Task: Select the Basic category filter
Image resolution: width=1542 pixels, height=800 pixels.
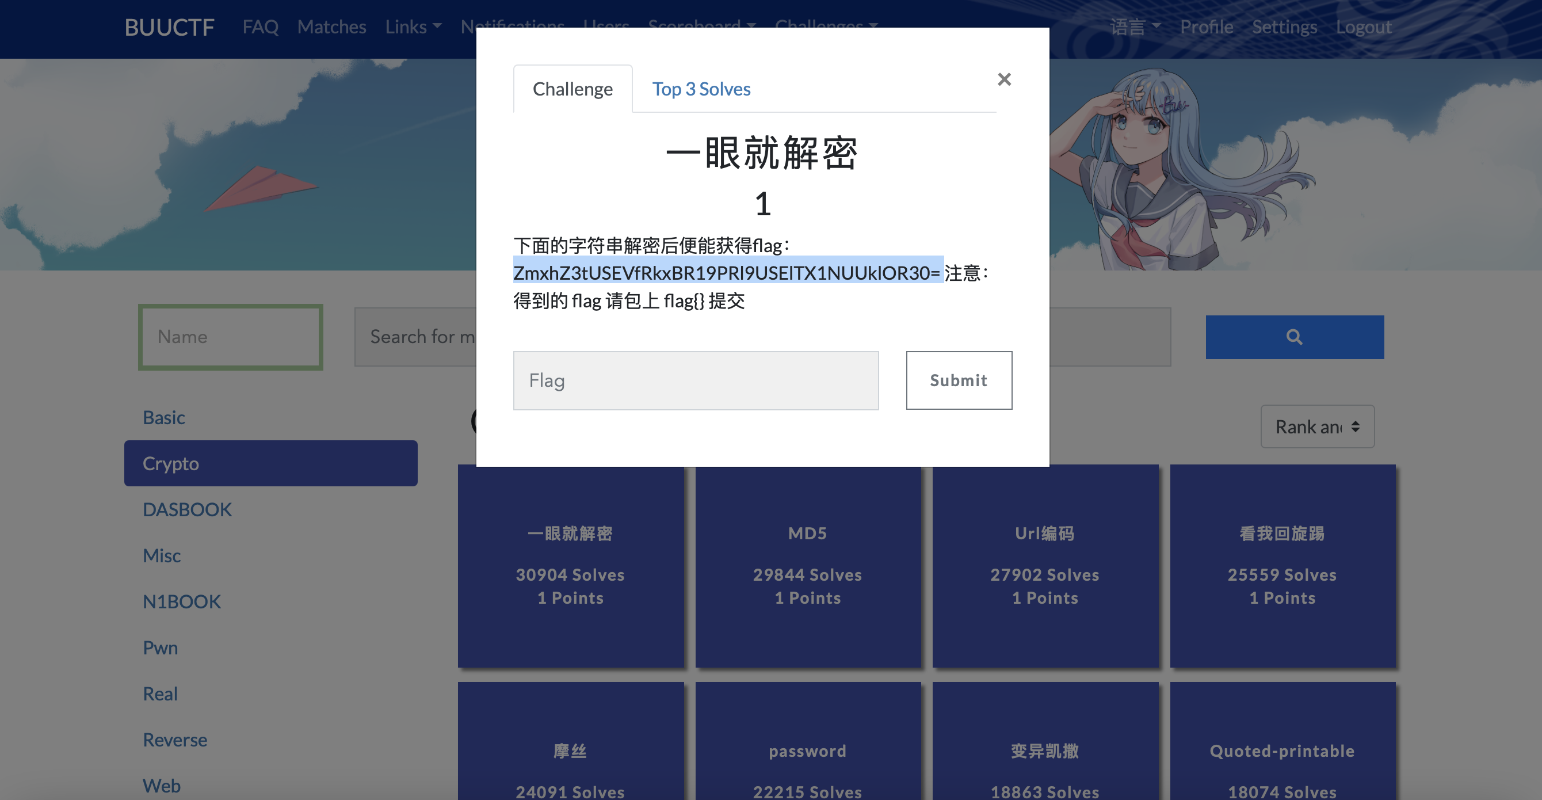Action: click(163, 416)
